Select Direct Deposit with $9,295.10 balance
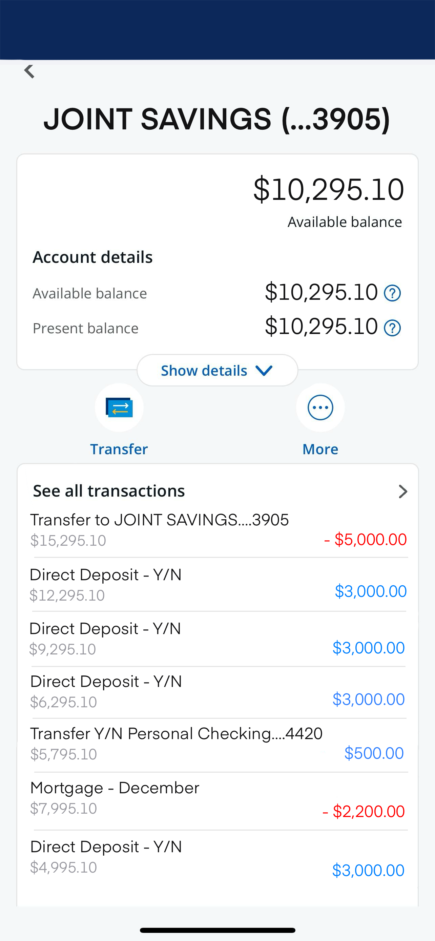 click(x=218, y=639)
